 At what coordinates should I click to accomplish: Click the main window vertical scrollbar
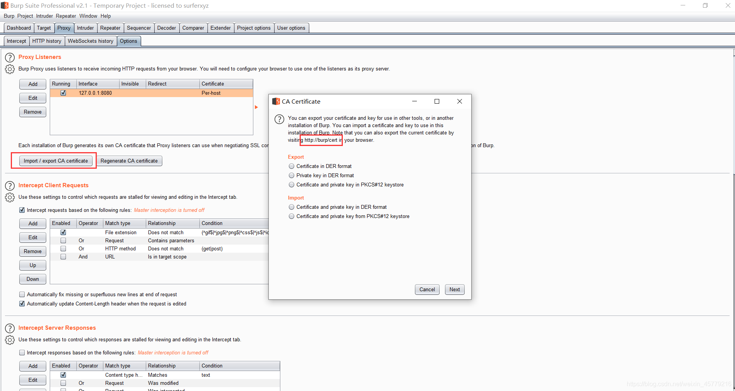pos(733,116)
